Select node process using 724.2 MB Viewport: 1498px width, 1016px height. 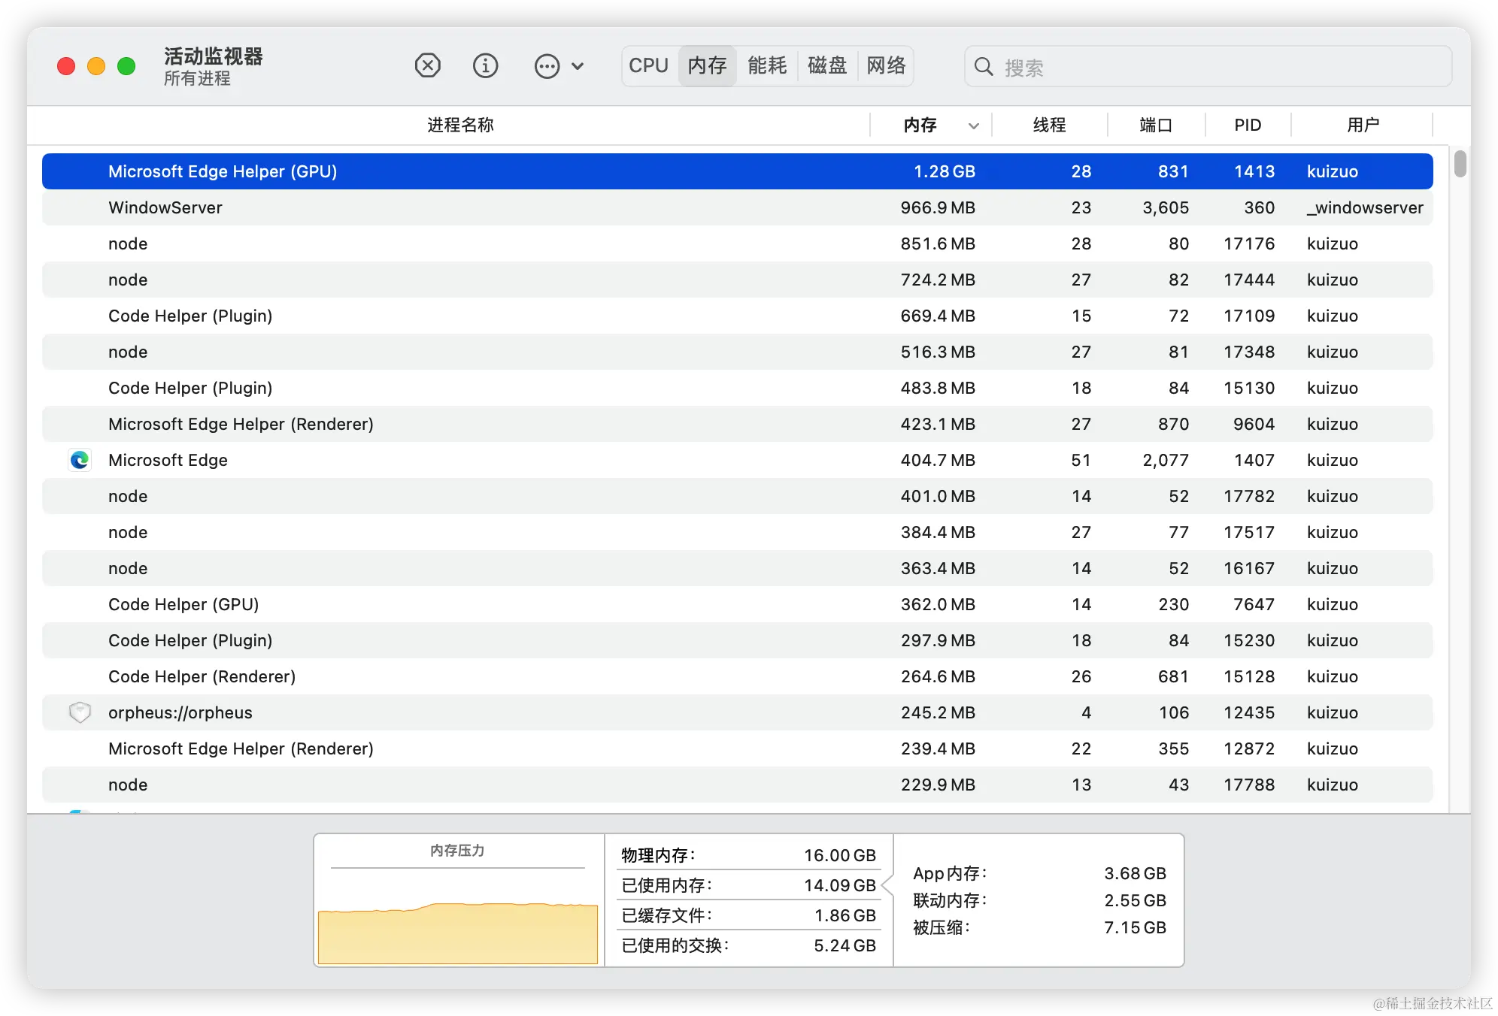click(738, 280)
